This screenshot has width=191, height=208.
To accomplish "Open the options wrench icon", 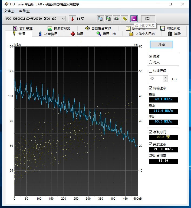I will (124, 19).
